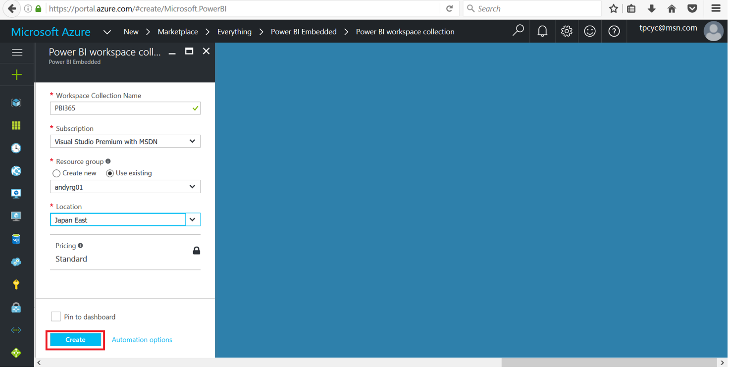Click the tpcyc@msn.com account name
The width and height of the screenshot is (731, 372).
668,28
